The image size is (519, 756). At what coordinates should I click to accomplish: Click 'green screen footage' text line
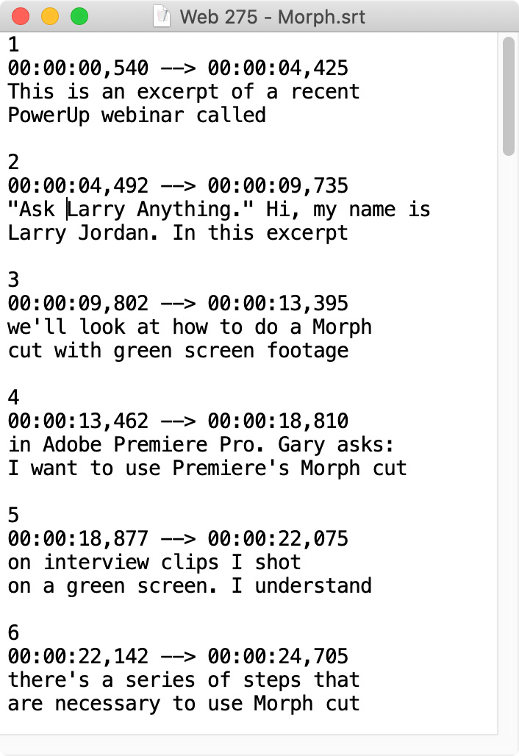pos(231,351)
